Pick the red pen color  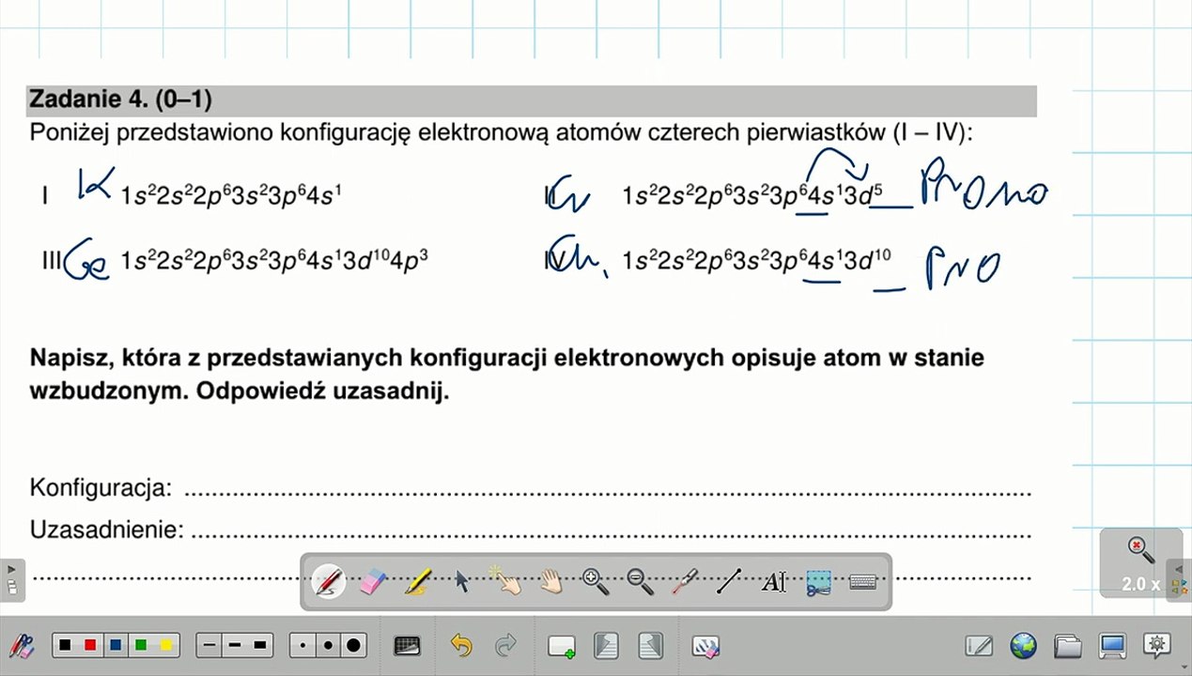(x=90, y=646)
